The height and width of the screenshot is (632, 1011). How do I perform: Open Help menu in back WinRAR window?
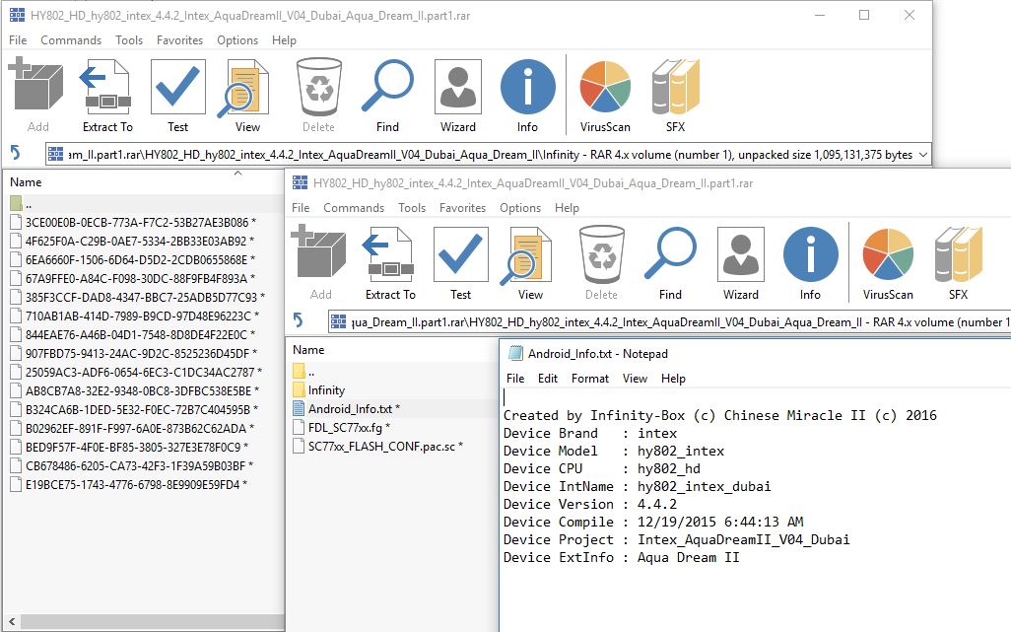coord(284,40)
